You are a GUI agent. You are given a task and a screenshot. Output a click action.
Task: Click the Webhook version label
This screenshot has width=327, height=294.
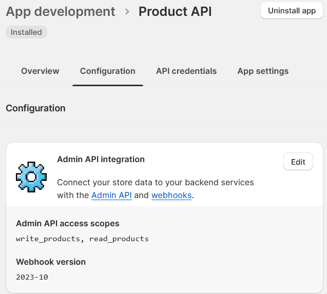tap(51, 262)
